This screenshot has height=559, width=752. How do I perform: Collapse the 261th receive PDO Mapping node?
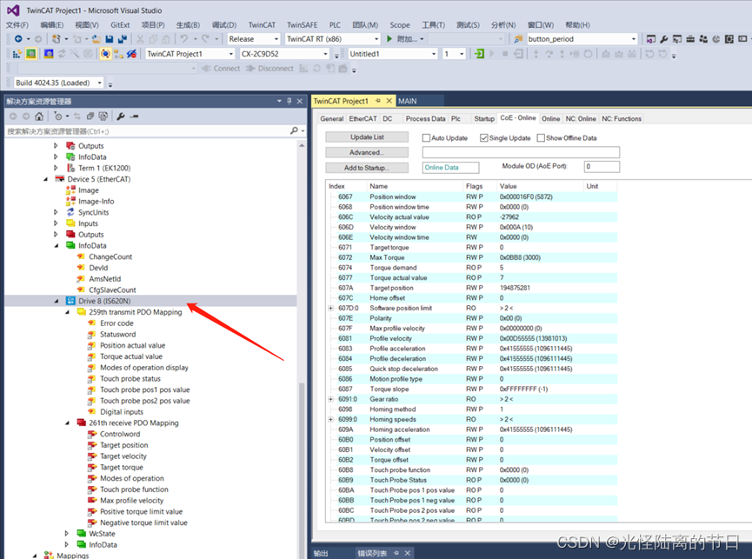click(67, 423)
